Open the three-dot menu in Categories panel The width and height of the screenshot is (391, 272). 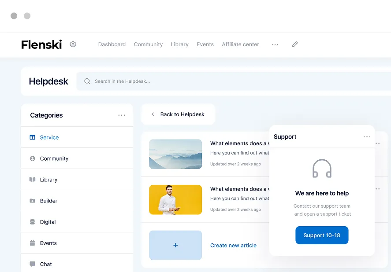[x=122, y=115]
